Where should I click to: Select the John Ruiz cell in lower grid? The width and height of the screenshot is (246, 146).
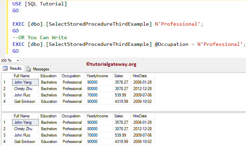tap(25, 135)
